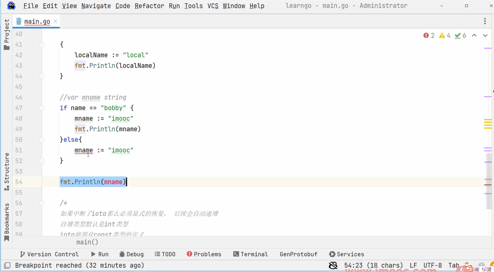
Task: Click the warnings count indicator
Action: click(x=445, y=36)
